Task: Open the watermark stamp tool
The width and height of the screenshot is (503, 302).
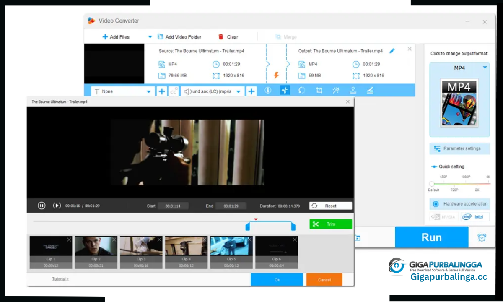Action: click(x=353, y=90)
